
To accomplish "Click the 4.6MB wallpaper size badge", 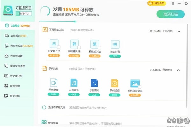I will (x=135, y=95).
